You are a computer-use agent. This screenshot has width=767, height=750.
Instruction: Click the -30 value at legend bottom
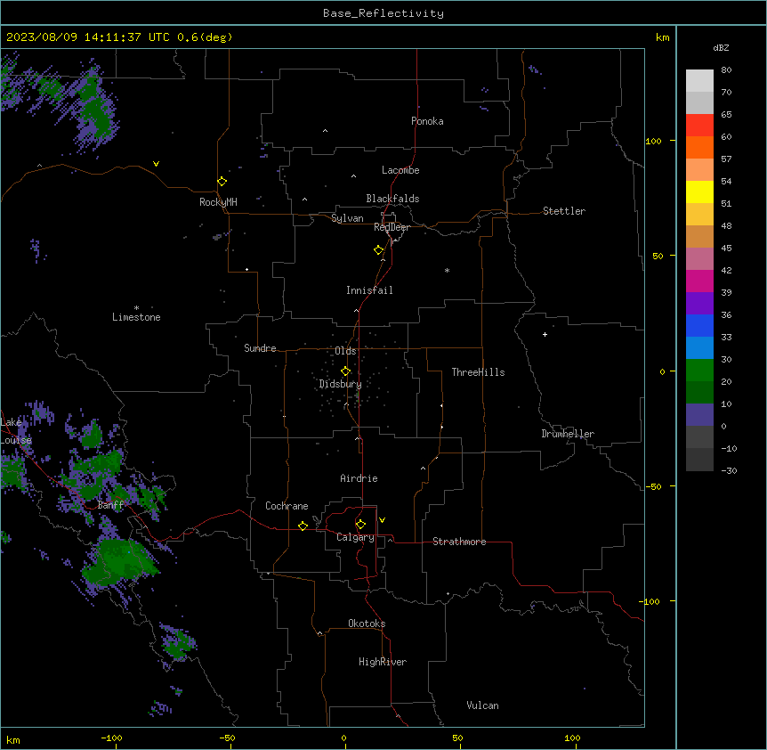pyautogui.click(x=729, y=471)
